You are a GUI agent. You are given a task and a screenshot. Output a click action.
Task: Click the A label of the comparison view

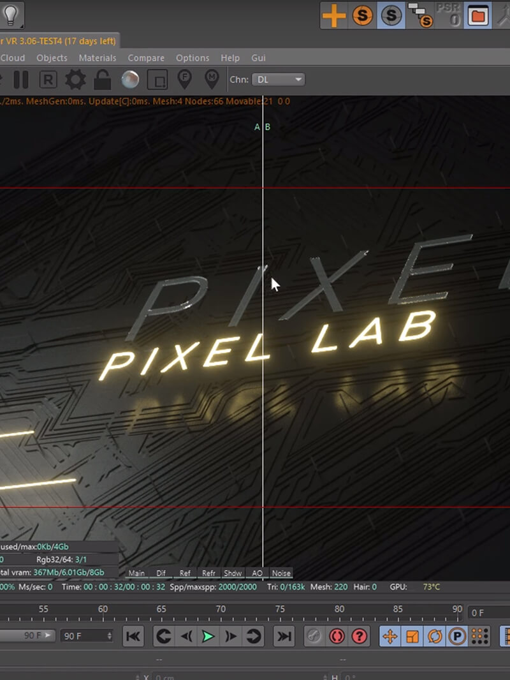tap(257, 127)
